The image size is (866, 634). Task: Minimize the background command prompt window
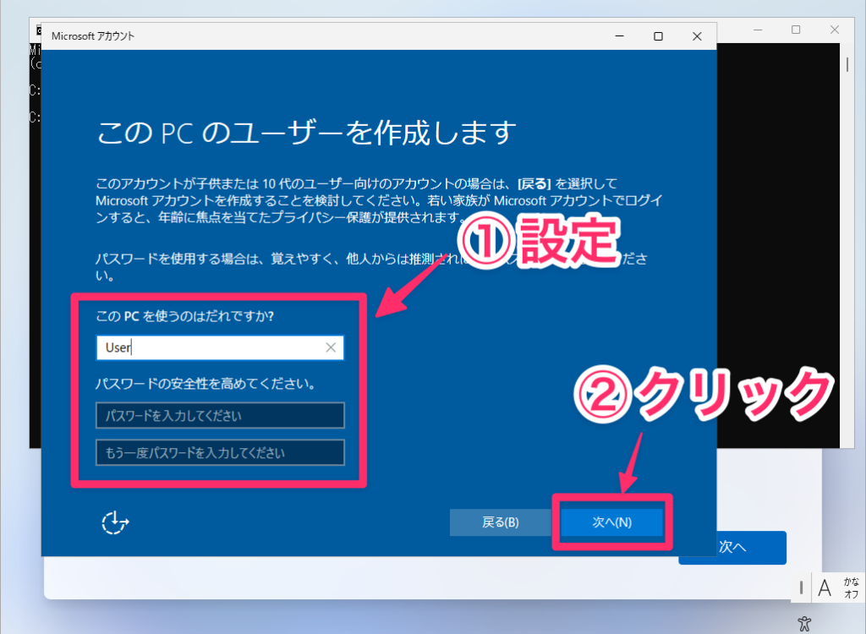pos(758,30)
